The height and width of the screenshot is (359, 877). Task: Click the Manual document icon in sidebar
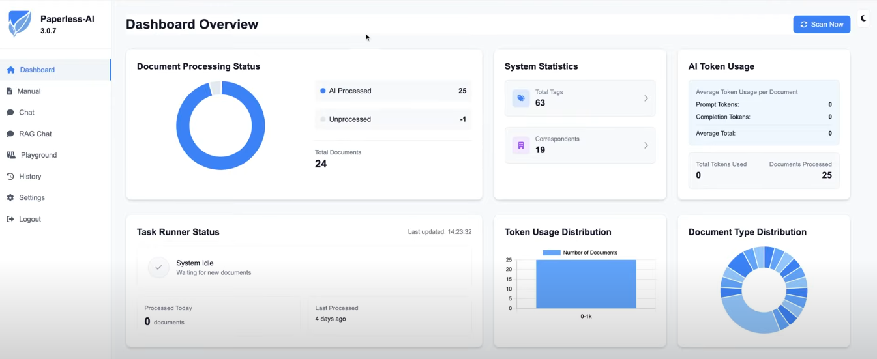[10, 91]
